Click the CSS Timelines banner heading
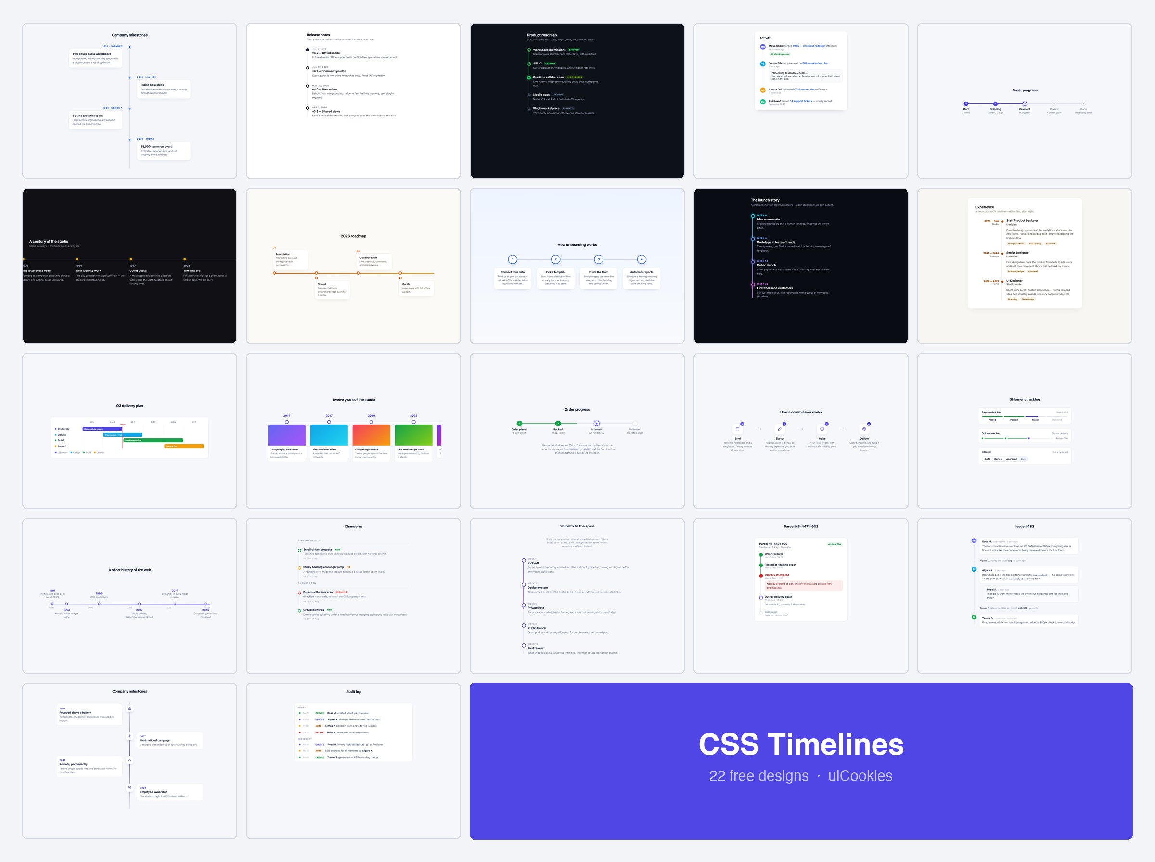 [x=801, y=744]
